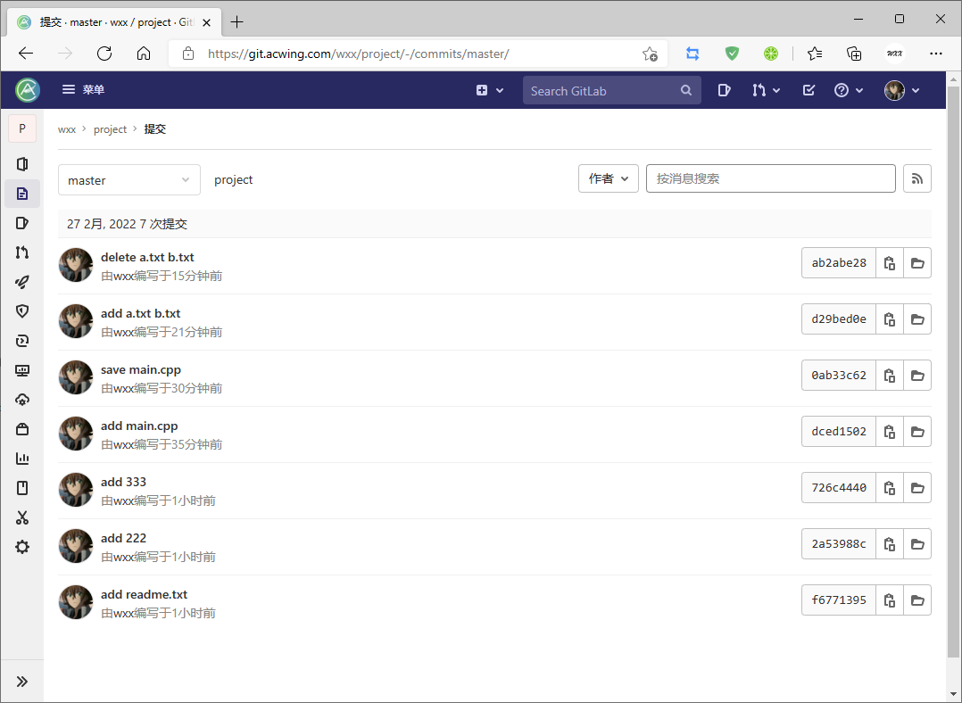Click the Search GitLab field
This screenshot has width=962, height=703.
[611, 90]
